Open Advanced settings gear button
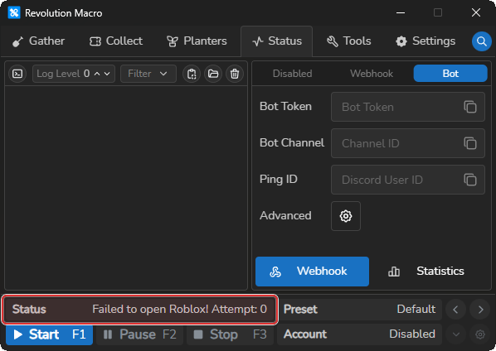Viewport: 496px width, 351px height. pyautogui.click(x=346, y=216)
